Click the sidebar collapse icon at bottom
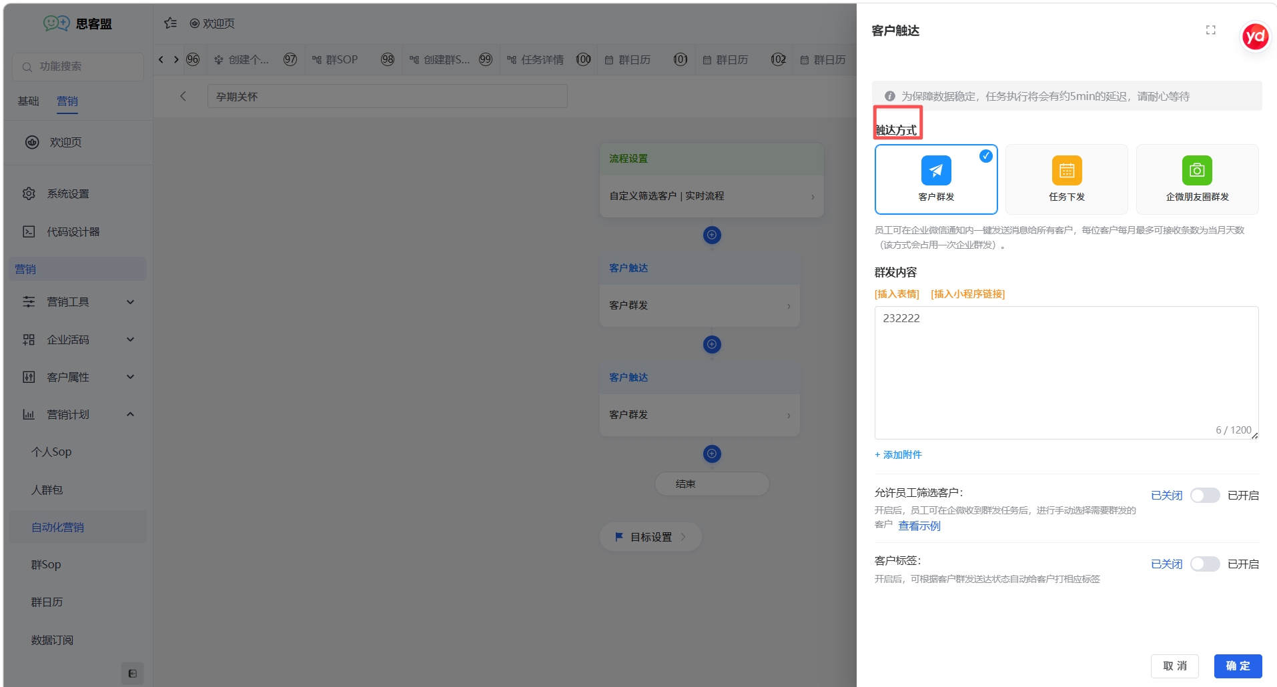Image resolution: width=1277 pixels, height=687 pixels. pyautogui.click(x=132, y=674)
